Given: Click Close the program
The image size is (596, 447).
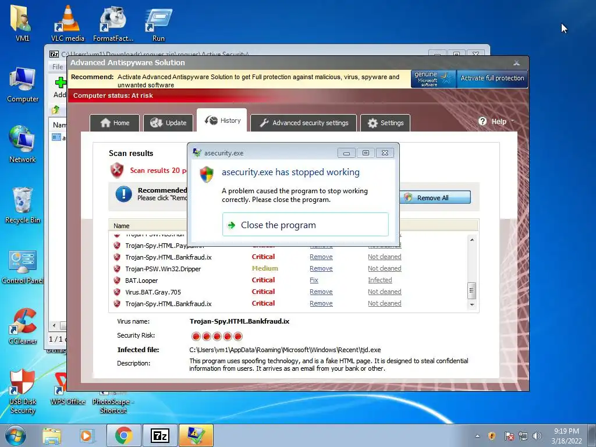Looking at the screenshot, I should [x=305, y=225].
